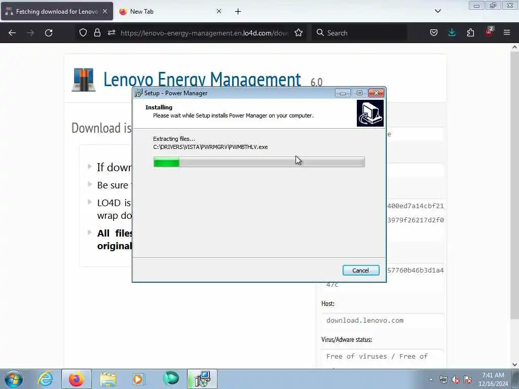
Task: Open a new tab with the plus button
Action: (238, 12)
